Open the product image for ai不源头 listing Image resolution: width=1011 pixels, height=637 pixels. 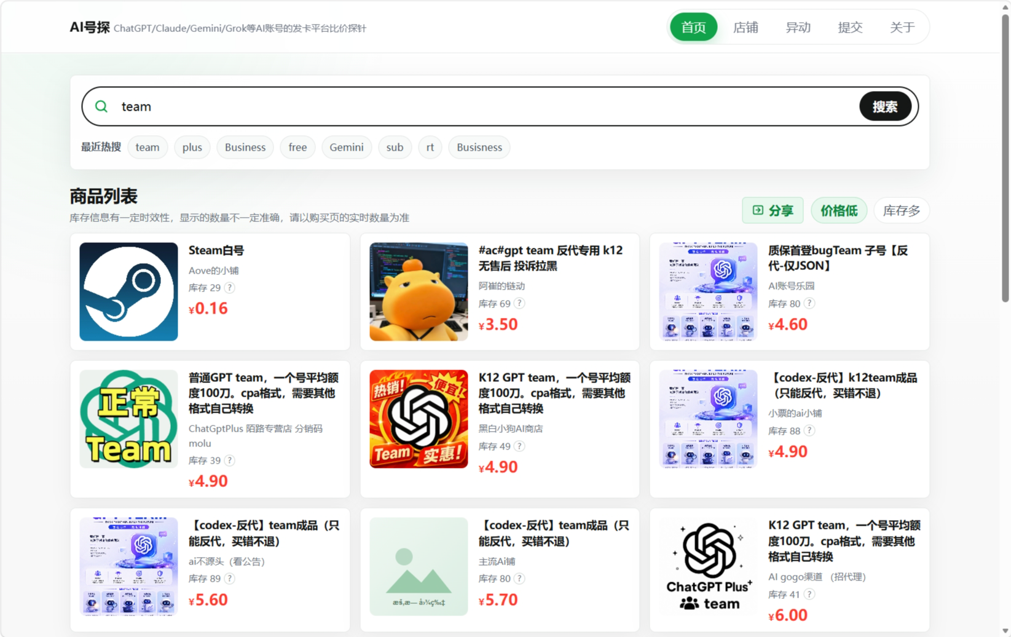click(128, 566)
